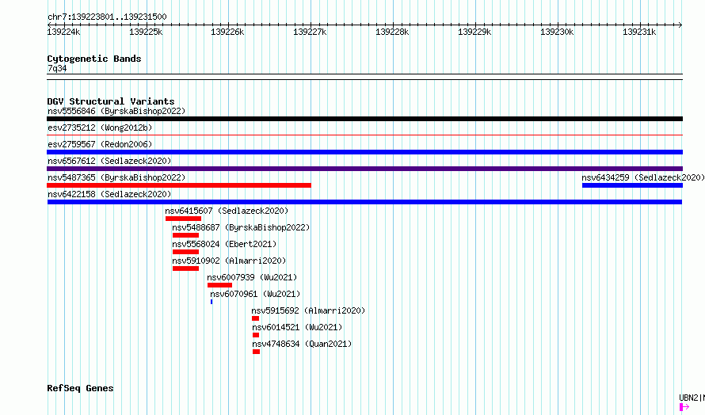Open the nsv6070961 (Wu2021) label
This screenshot has width=705, height=415.
tap(255, 294)
